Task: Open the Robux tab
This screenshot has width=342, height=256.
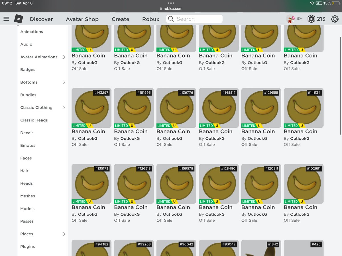Action: pyautogui.click(x=151, y=19)
